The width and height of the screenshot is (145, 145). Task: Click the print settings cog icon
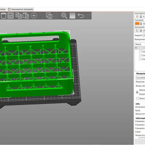point(137,16)
